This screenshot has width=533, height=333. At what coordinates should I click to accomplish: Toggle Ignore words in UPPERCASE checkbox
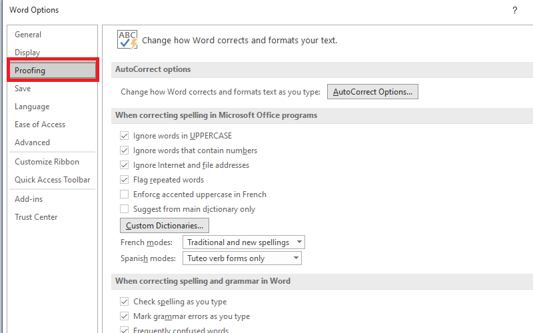pyautogui.click(x=124, y=136)
